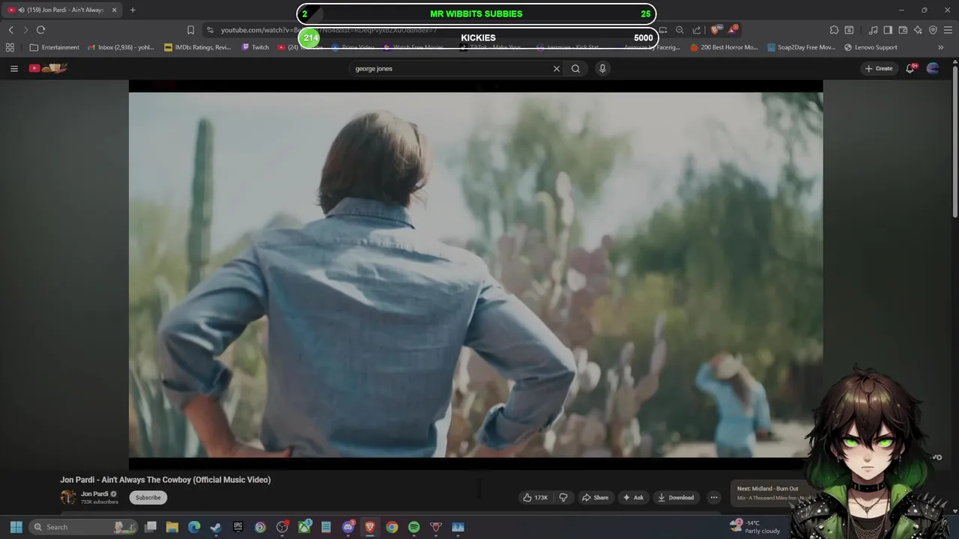
Task: Dislike this video
Action: 563,497
